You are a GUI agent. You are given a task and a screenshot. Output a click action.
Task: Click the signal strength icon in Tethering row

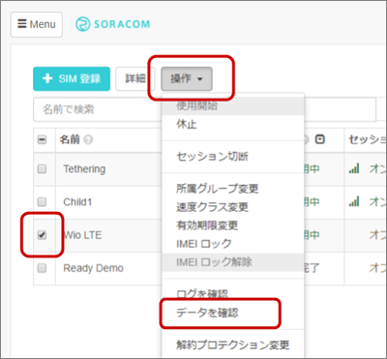[354, 168]
